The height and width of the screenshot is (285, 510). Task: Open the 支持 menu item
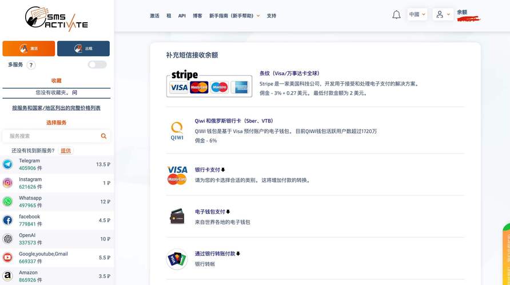[271, 15]
